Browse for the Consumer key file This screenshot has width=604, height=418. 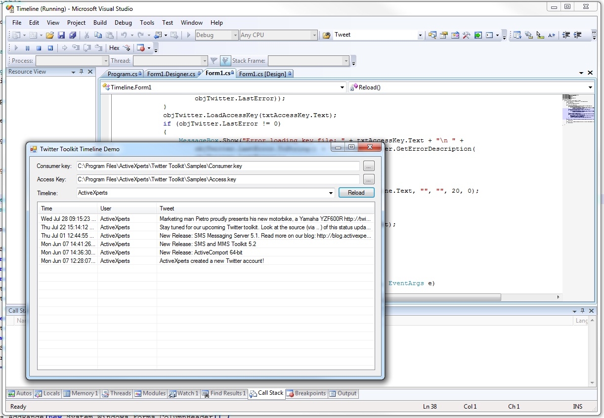[369, 166]
